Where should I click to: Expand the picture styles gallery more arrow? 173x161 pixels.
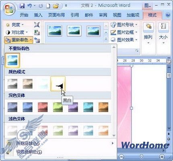106,39
